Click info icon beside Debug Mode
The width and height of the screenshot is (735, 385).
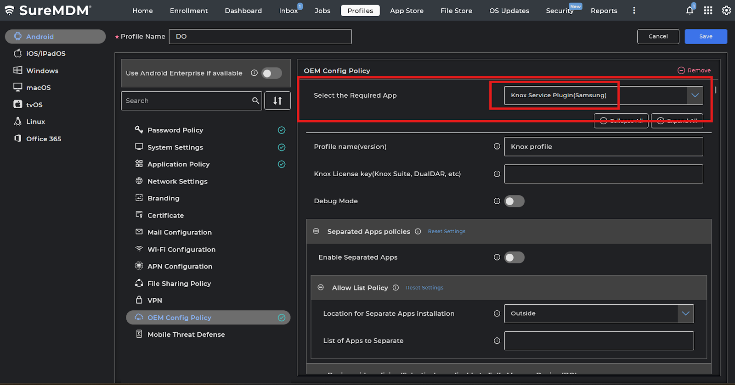point(497,201)
